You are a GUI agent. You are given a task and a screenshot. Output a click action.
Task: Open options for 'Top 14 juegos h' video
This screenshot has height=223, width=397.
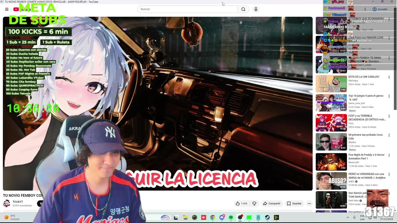[389, 96]
